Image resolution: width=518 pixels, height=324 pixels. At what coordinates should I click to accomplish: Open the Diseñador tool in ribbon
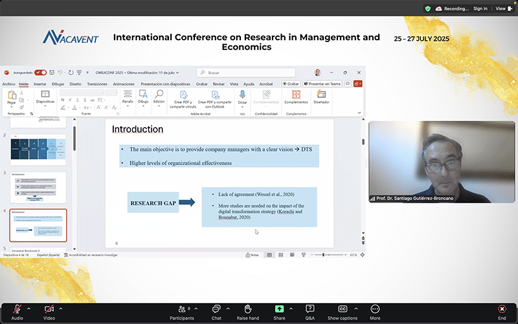[321, 95]
